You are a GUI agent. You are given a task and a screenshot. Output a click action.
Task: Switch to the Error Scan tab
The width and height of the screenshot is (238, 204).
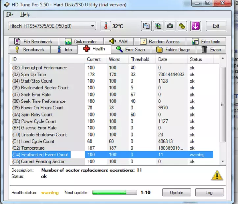pyautogui.click(x=131, y=50)
